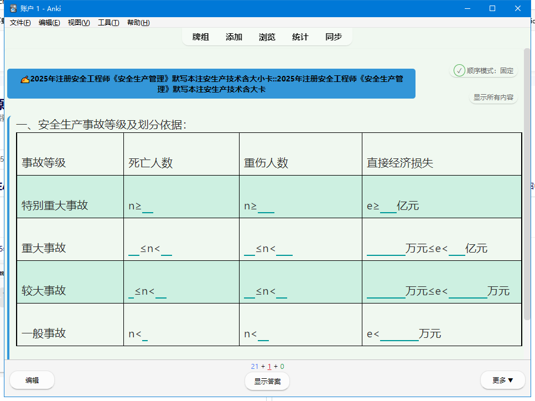
Task: Click the 重大事故 row label
Action: pyautogui.click(x=44, y=248)
